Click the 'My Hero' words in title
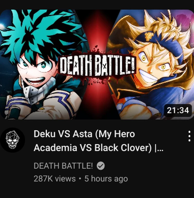Screen dimensions: 194x198 pos(115,134)
